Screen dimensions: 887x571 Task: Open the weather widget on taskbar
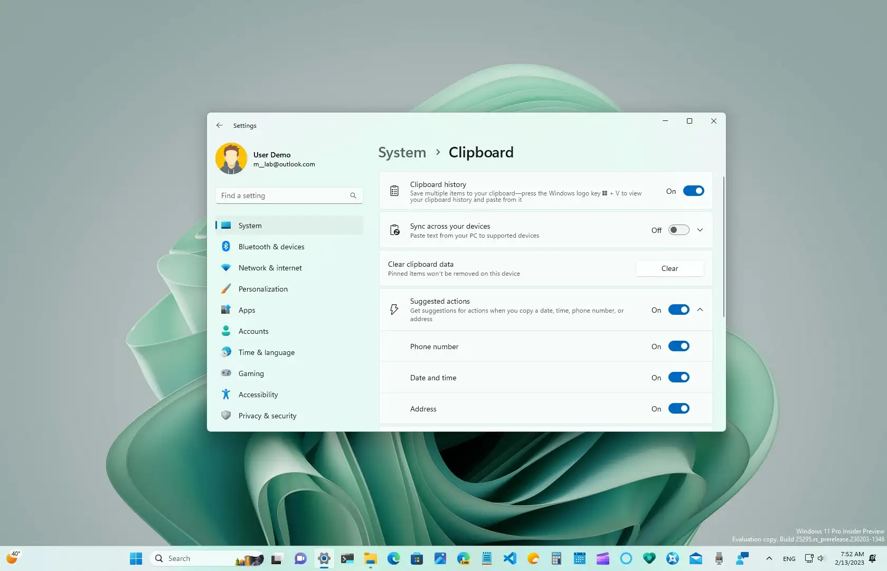coord(13,558)
